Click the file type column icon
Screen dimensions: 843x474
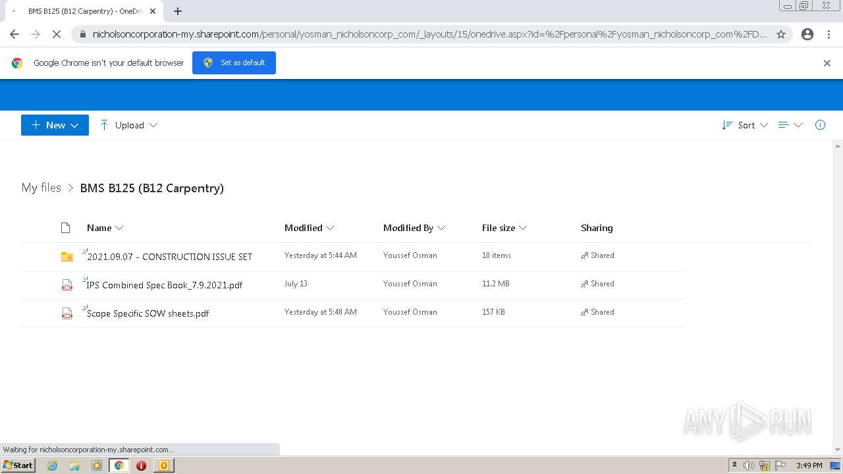(x=65, y=228)
